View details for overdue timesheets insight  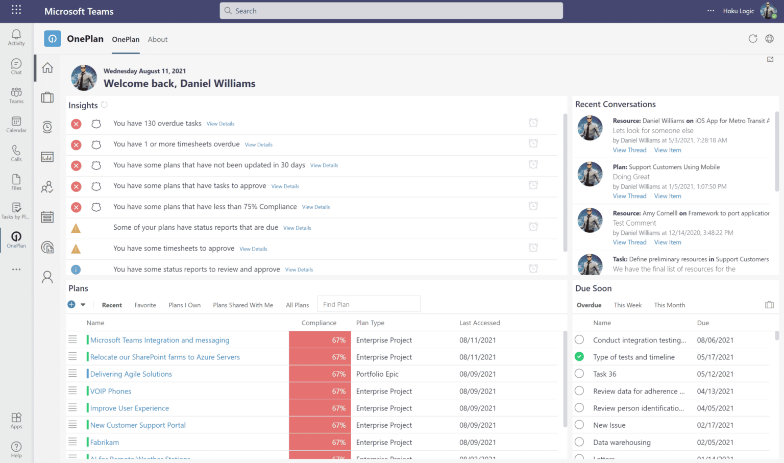coord(259,145)
